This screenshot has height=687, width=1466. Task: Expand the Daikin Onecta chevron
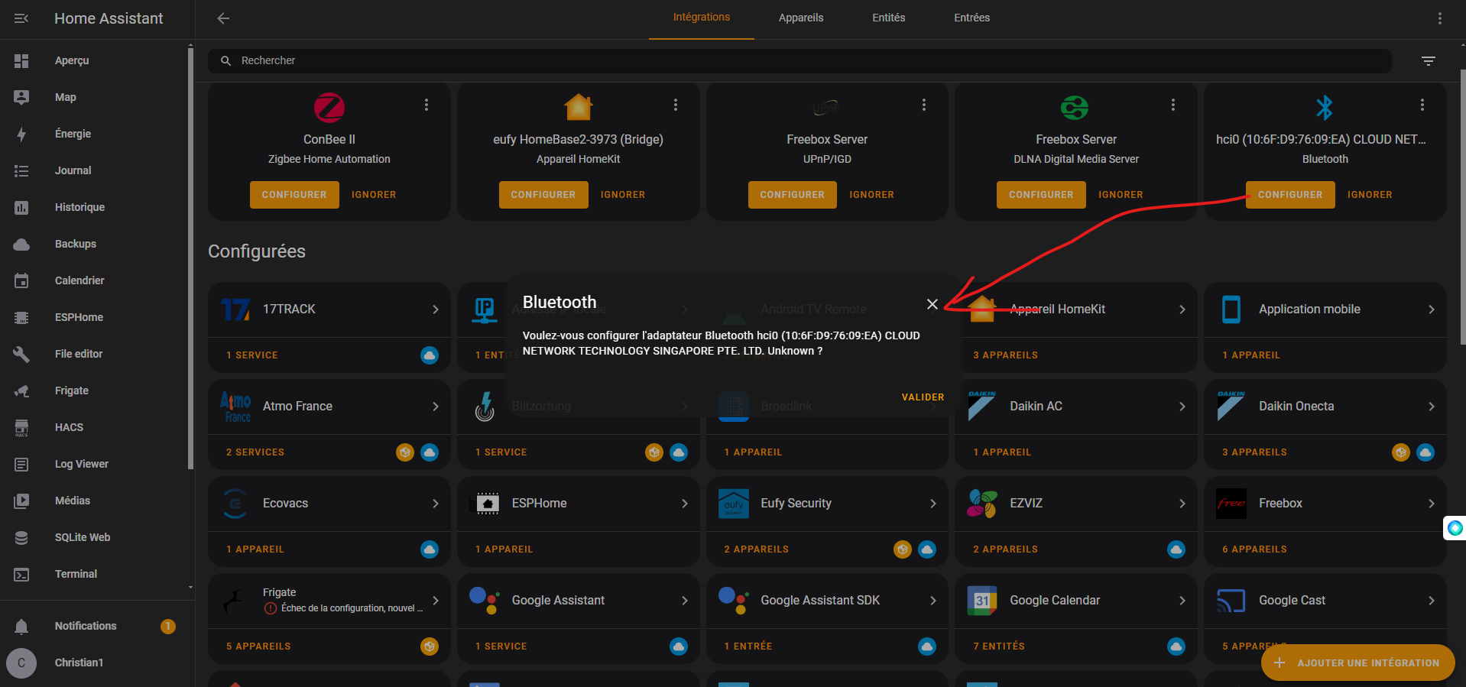tap(1432, 407)
